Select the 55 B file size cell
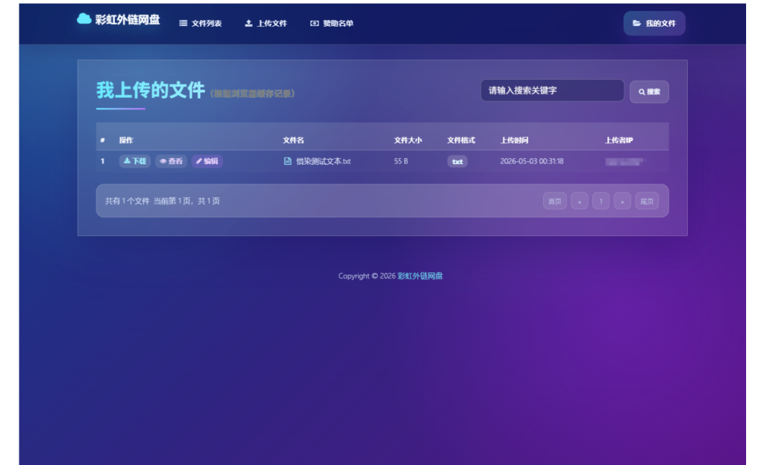 (x=401, y=161)
